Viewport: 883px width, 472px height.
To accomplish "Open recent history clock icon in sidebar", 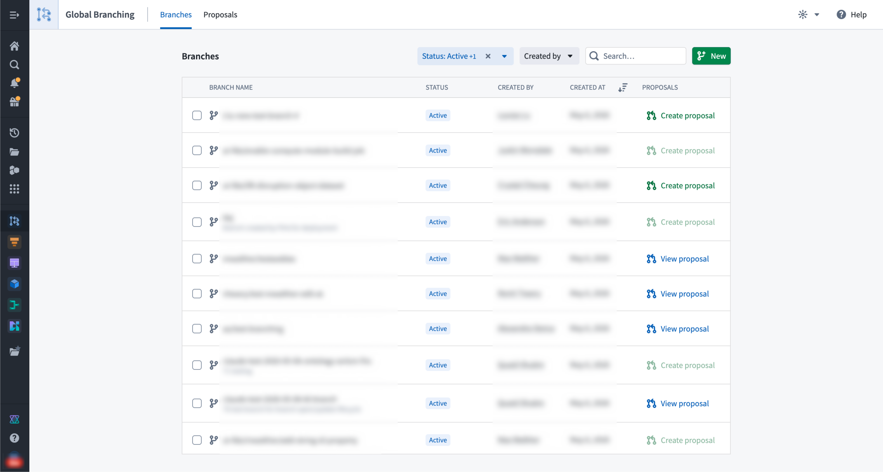I will [x=14, y=132].
